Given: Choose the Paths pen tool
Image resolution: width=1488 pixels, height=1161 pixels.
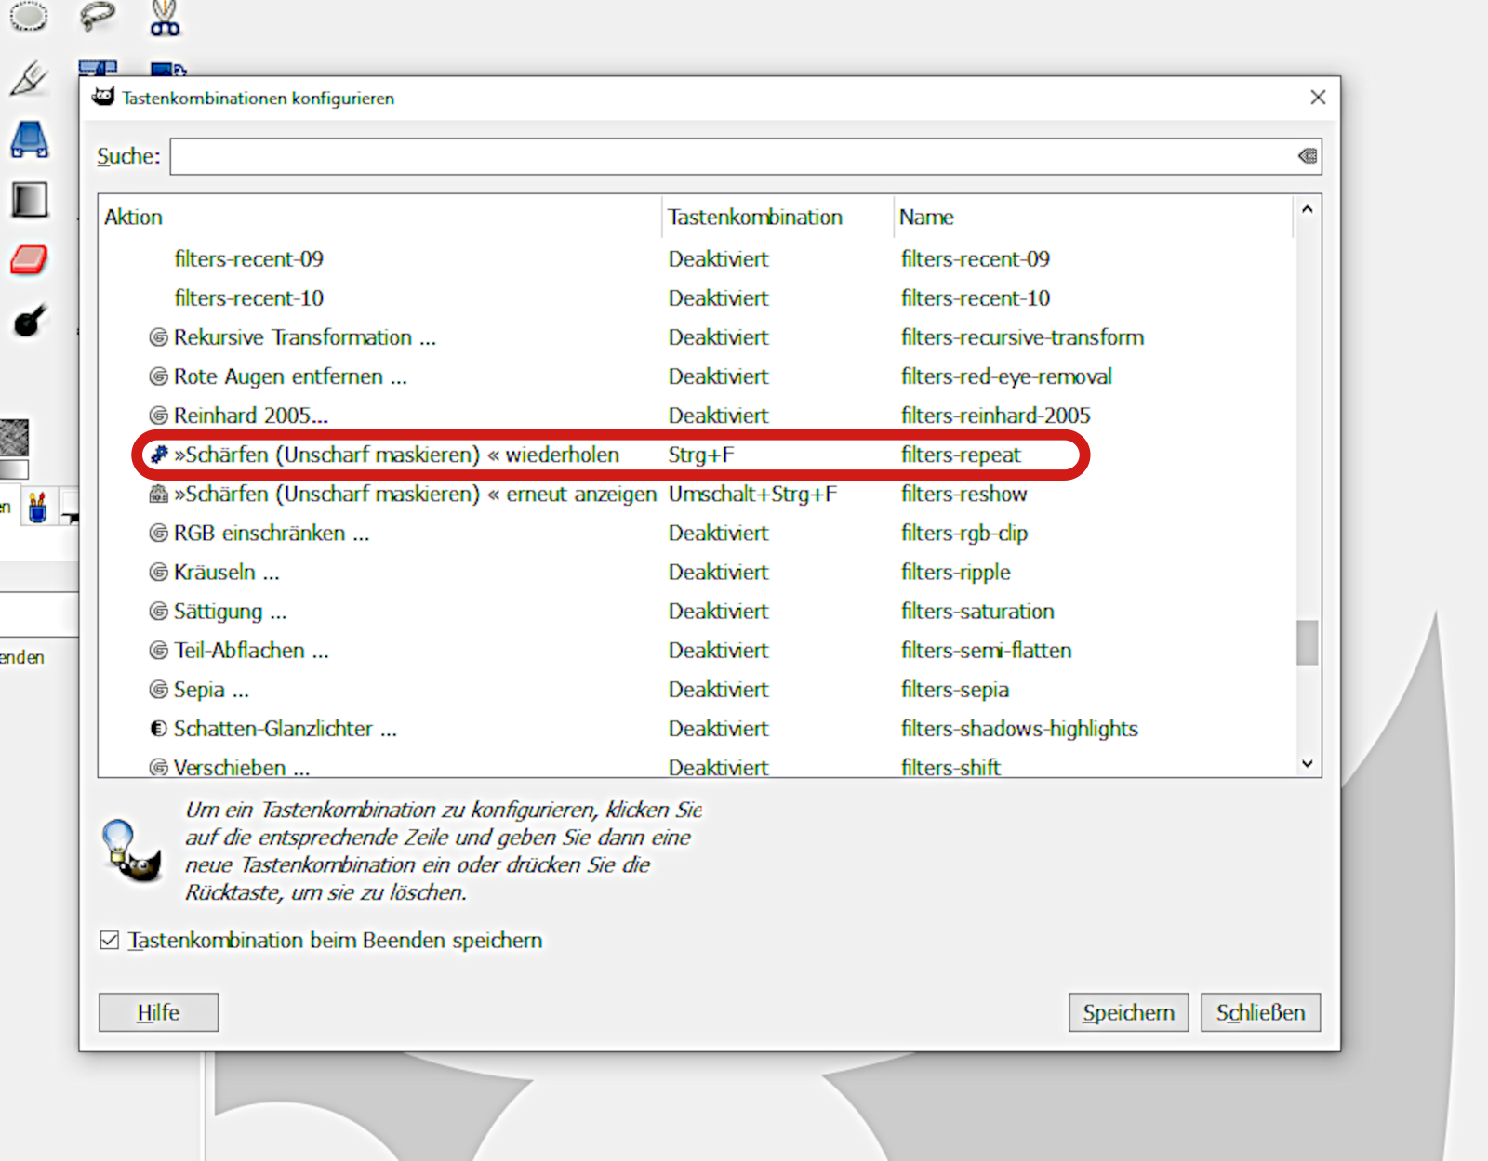Looking at the screenshot, I should [x=29, y=78].
